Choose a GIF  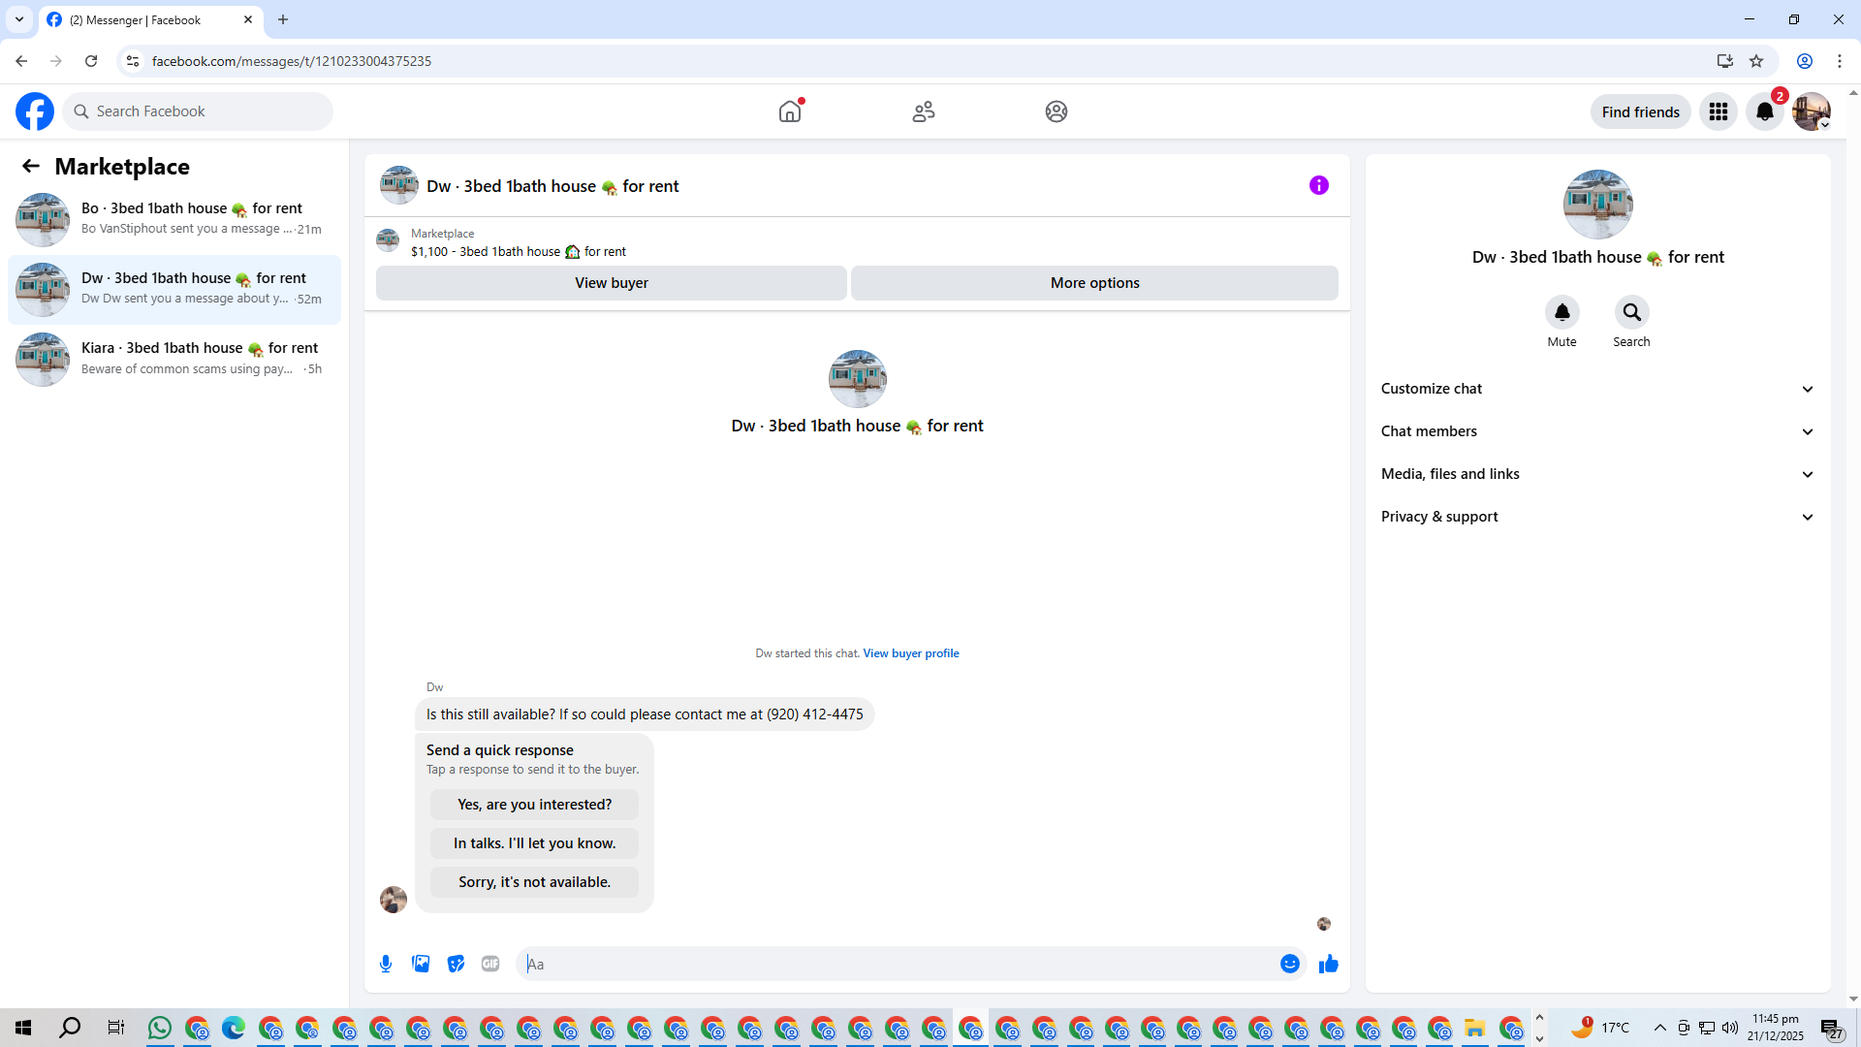(490, 964)
